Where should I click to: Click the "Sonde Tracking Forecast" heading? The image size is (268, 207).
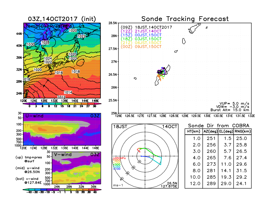185,19
